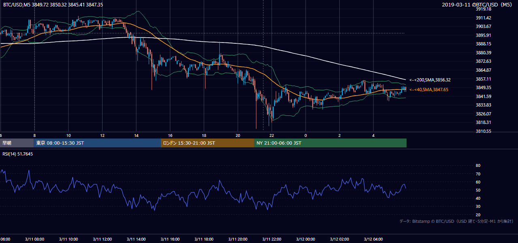Click price axis value 3826.07
The height and width of the screenshot is (243, 518).
click(484, 114)
